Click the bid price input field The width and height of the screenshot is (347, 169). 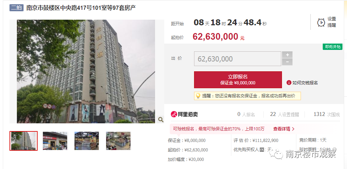click(238, 59)
